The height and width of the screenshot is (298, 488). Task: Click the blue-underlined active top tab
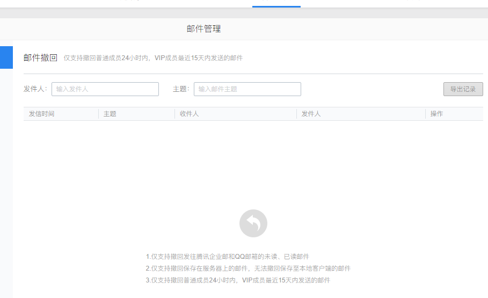coord(276,3)
